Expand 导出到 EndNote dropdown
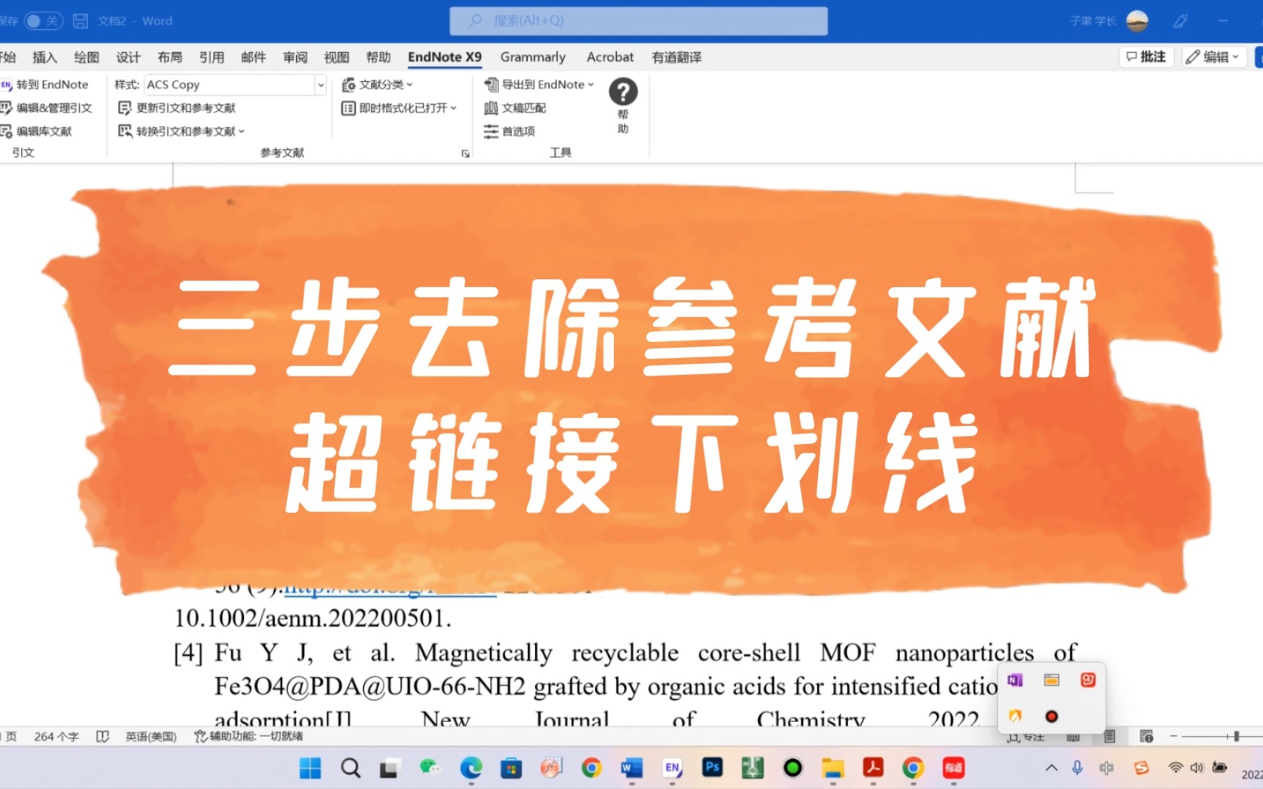 click(x=539, y=85)
